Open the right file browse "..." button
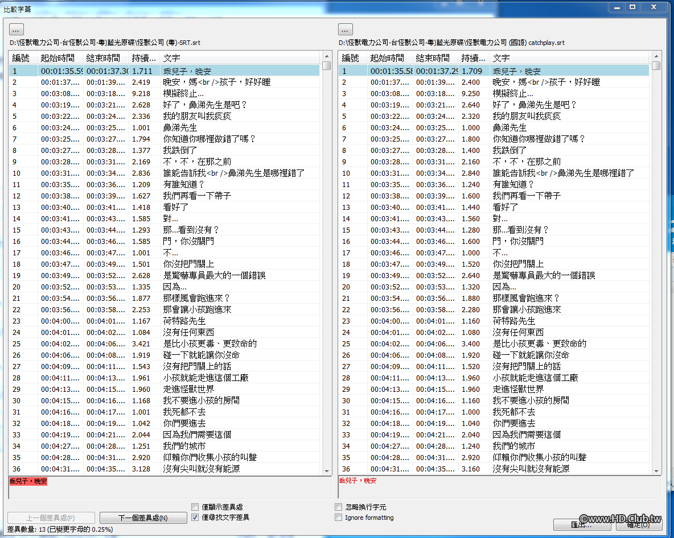 (344, 29)
